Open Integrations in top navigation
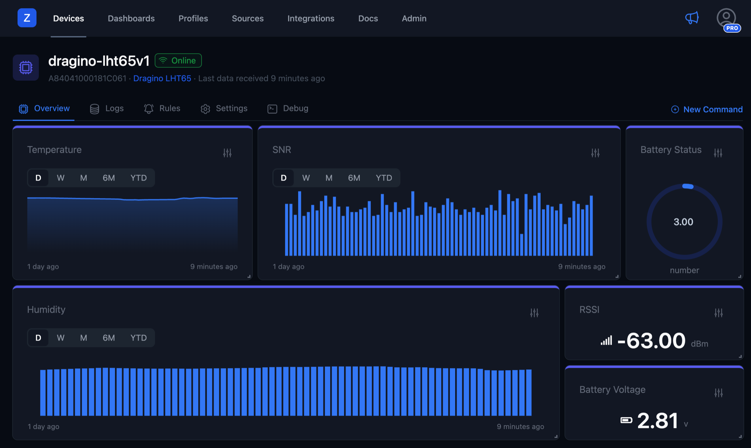 [x=311, y=18]
